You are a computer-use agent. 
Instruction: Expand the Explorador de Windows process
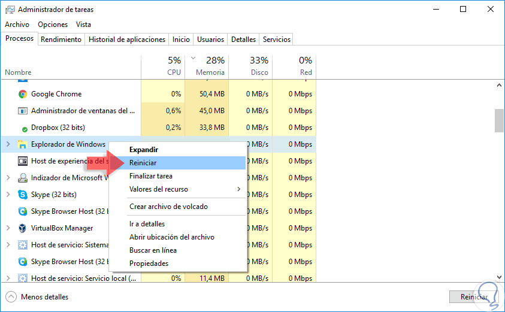8,144
